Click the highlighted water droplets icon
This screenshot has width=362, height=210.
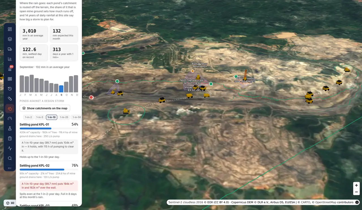10,109
